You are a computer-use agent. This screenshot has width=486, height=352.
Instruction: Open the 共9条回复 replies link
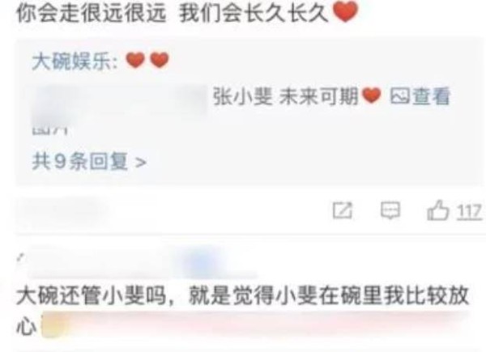pyautogui.click(x=89, y=162)
